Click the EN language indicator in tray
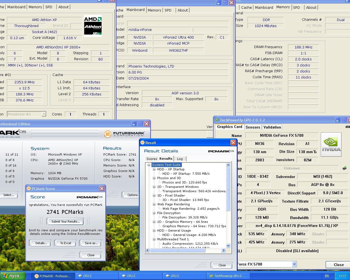Viewport: 350px width, 280px height. pos(327,276)
